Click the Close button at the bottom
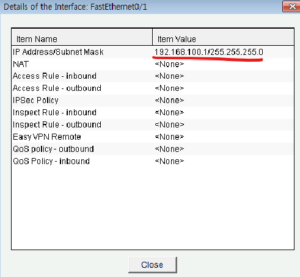The width and height of the screenshot is (300, 277). pyautogui.click(x=153, y=265)
